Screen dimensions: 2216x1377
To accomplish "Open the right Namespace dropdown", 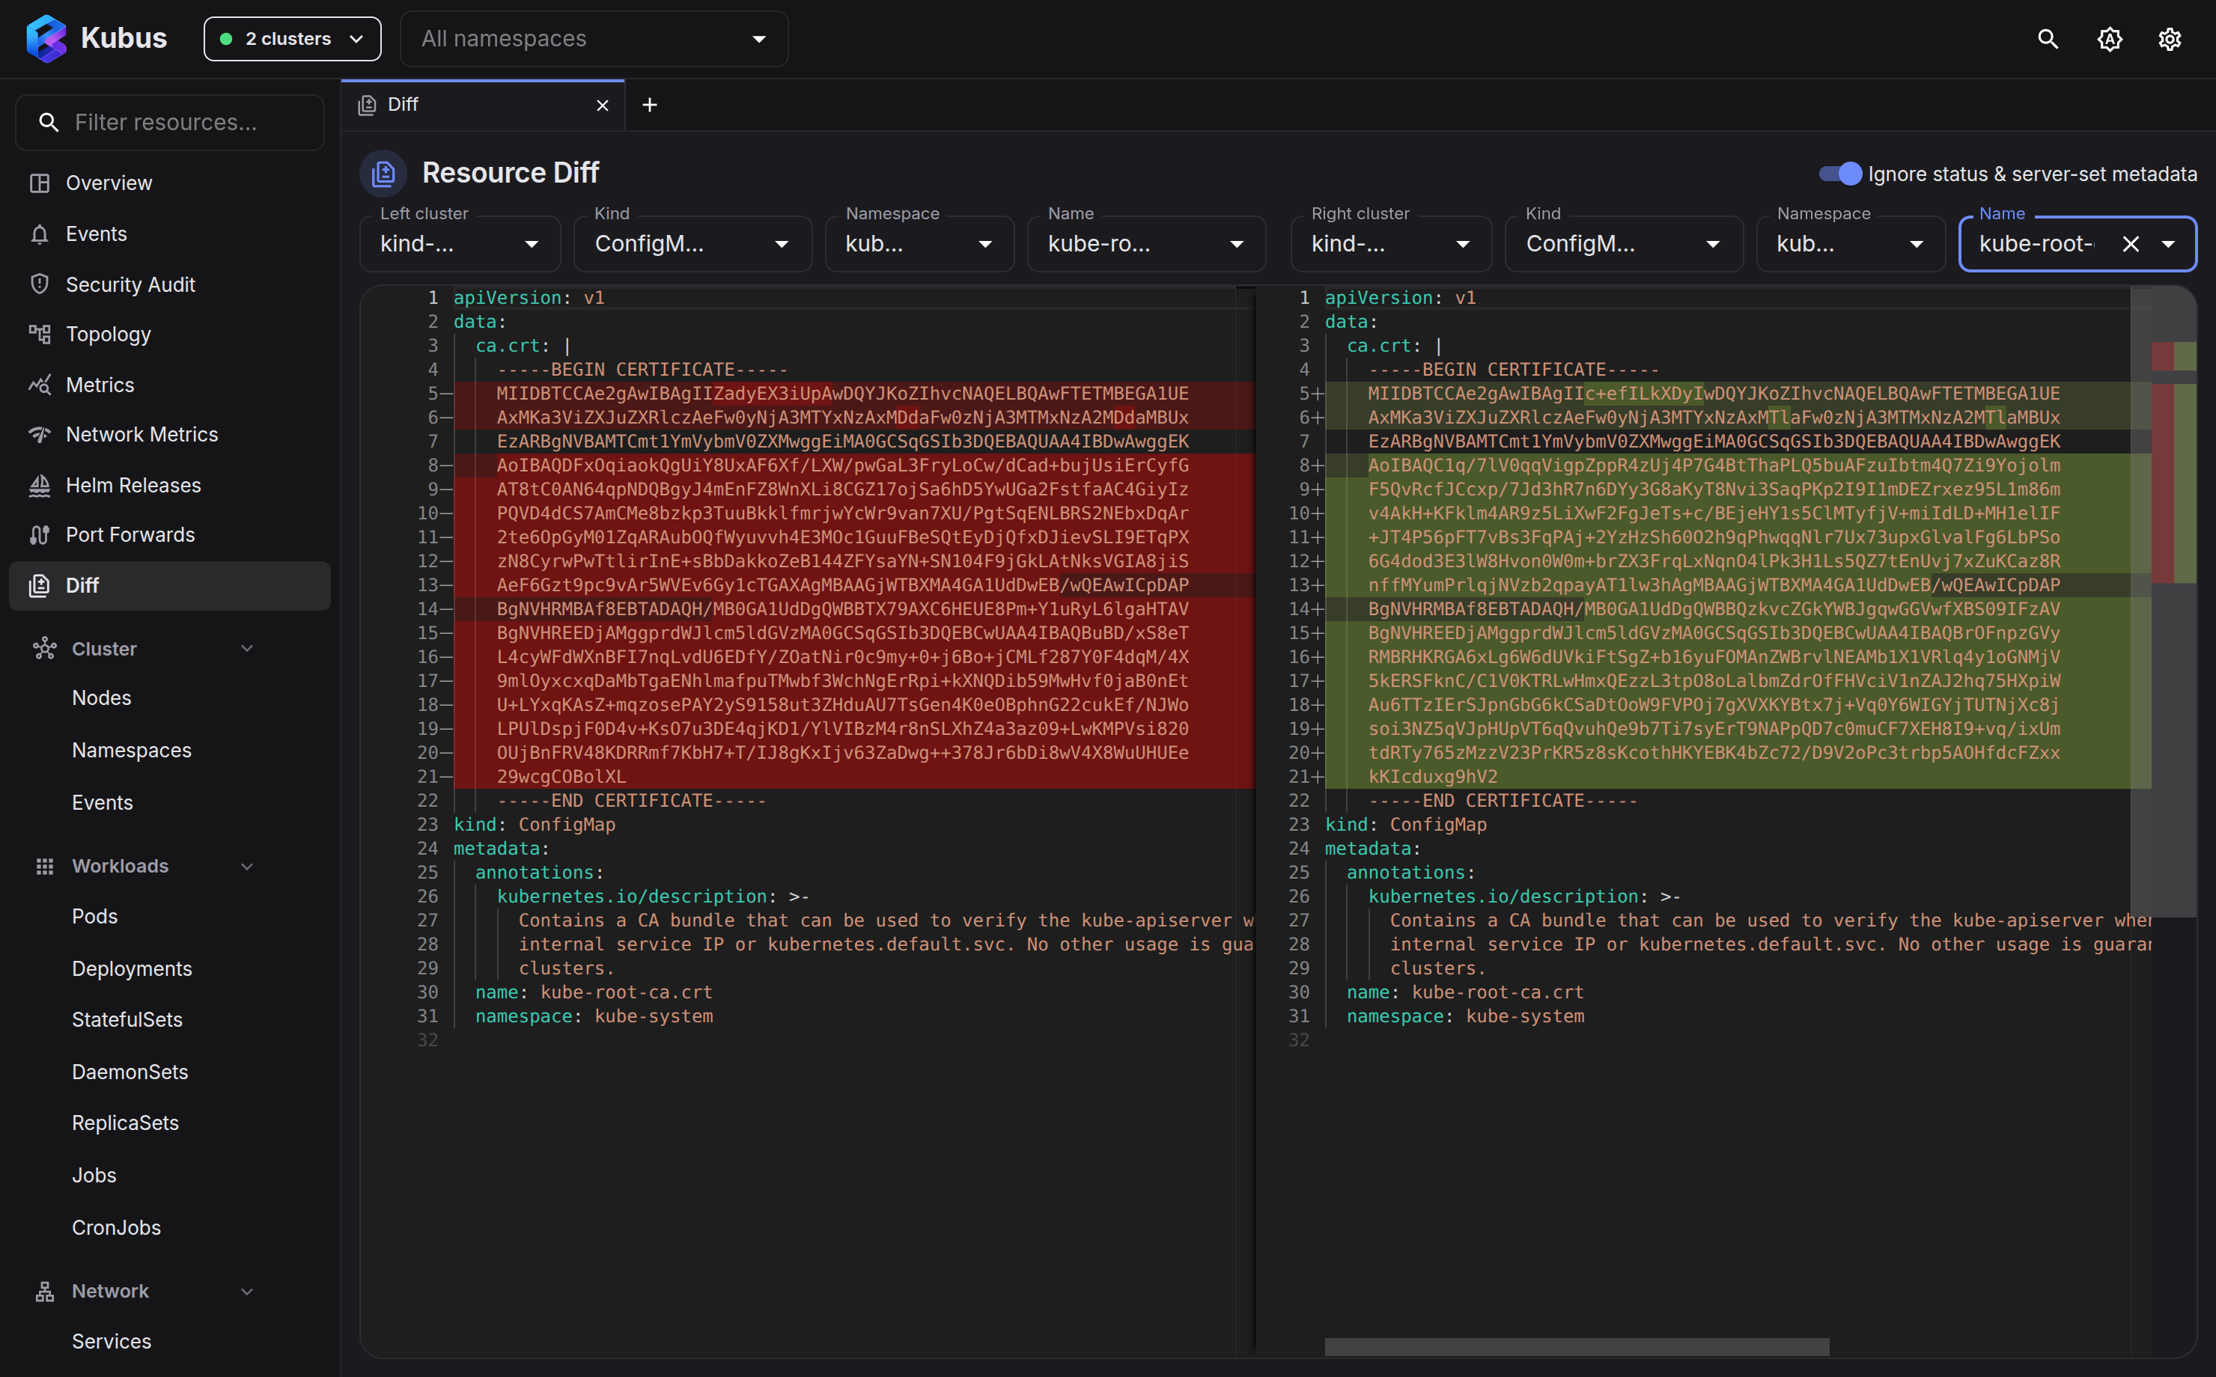I will pos(1851,243).
